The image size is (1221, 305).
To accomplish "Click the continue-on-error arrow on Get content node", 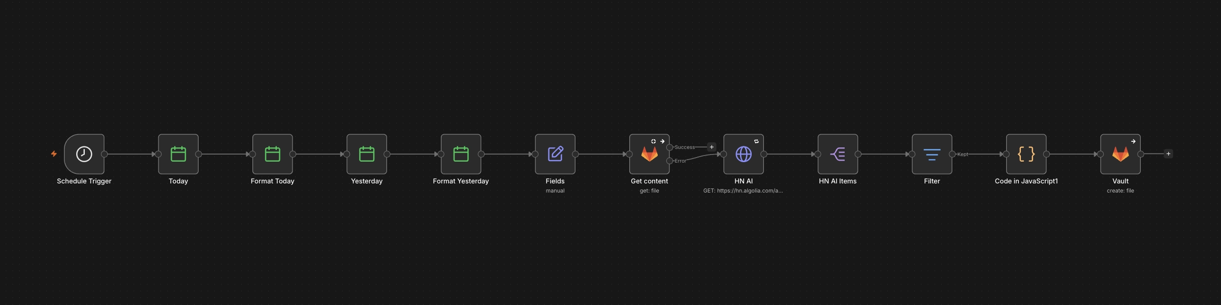I will [662, 141].
